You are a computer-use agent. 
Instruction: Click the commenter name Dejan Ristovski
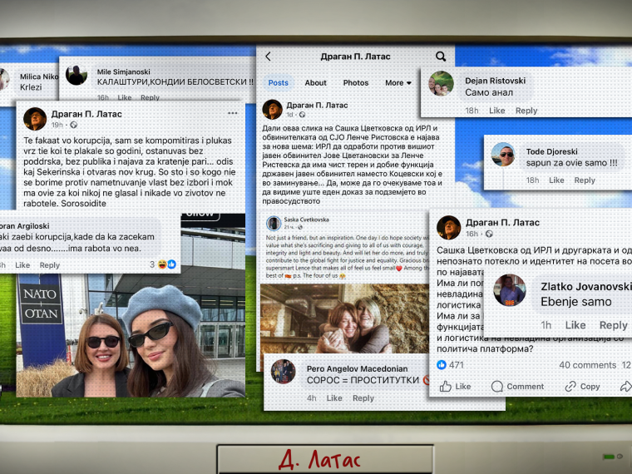(495, 81)
